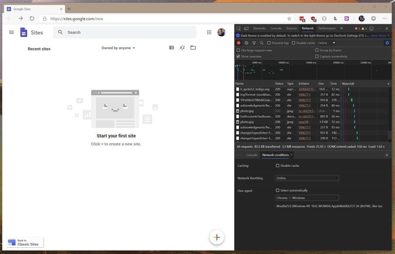Open the OneNote extension icon in toolbar
Screen dimensions: 395x254
(347, 19)
